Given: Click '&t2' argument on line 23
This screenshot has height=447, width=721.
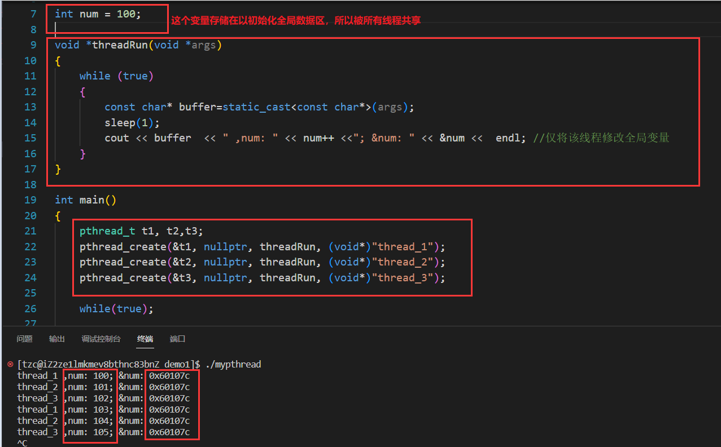Looking at the screenshot, I should [182, 262].
